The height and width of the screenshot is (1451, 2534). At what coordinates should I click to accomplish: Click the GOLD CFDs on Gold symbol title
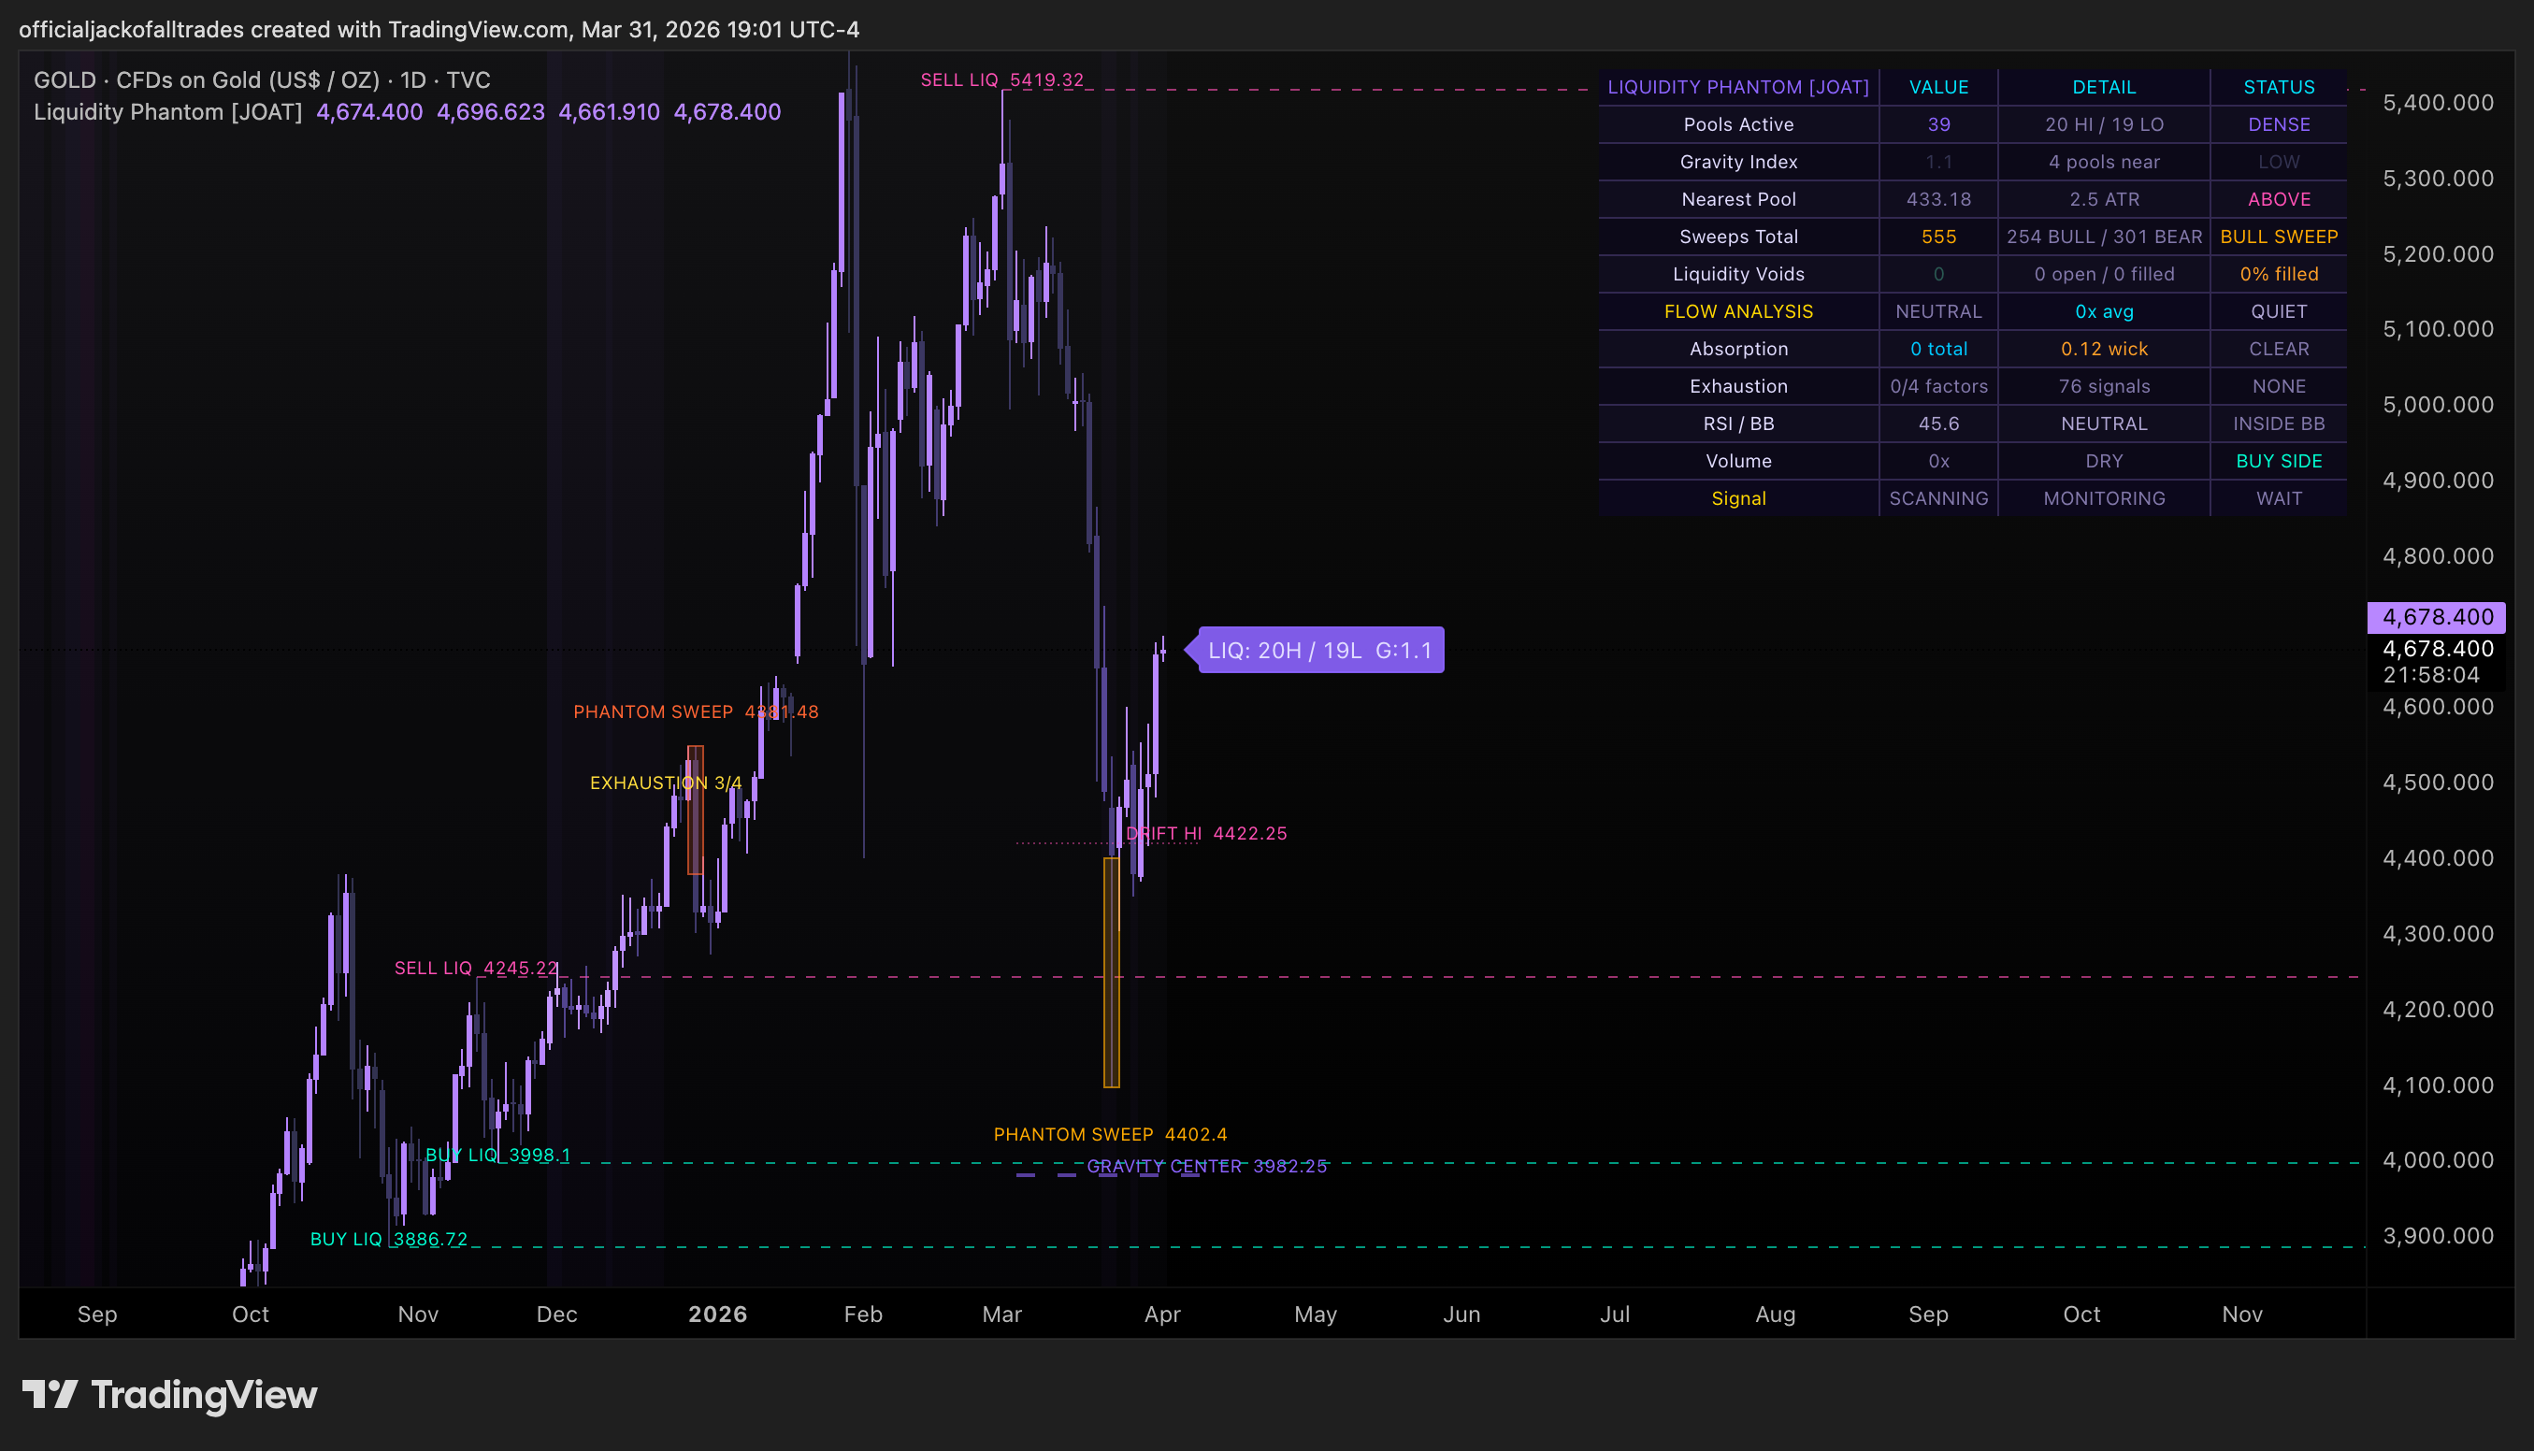click(262, 79)
